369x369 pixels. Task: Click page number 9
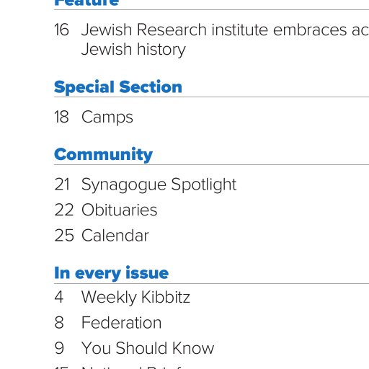[59, 348]
